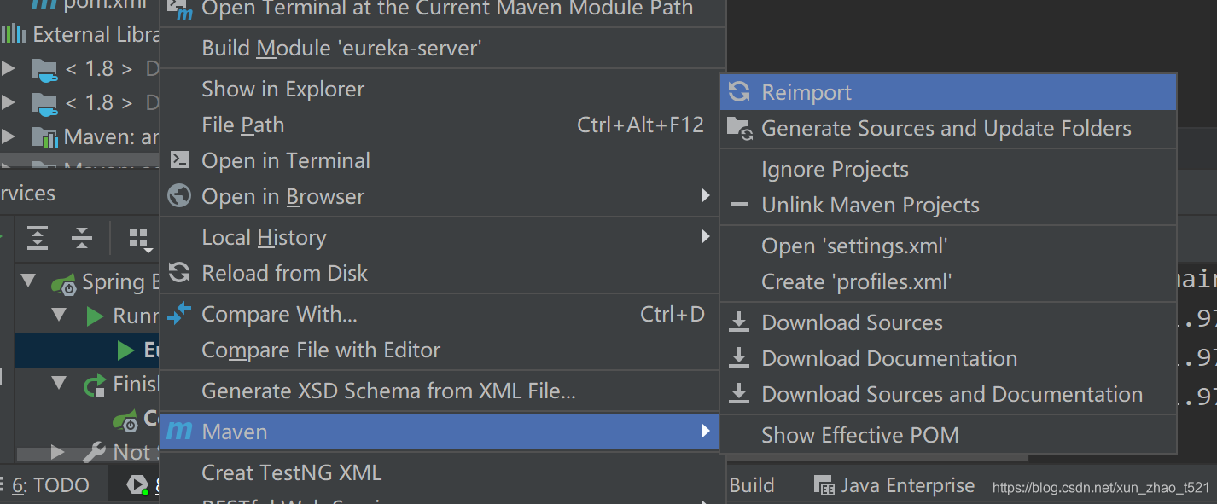
Task: Expand the Not Started node in Services
Action: tap(57, 451)
